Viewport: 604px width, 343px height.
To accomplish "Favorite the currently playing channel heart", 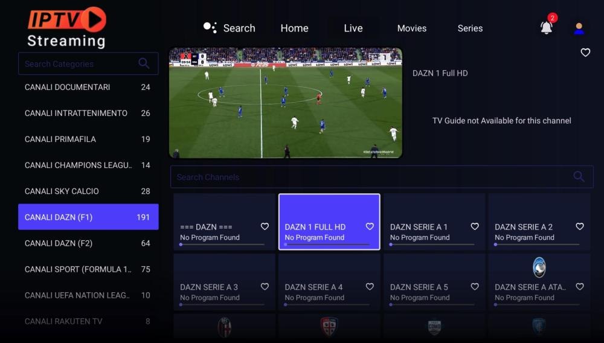I will click(x=585, y=53).
